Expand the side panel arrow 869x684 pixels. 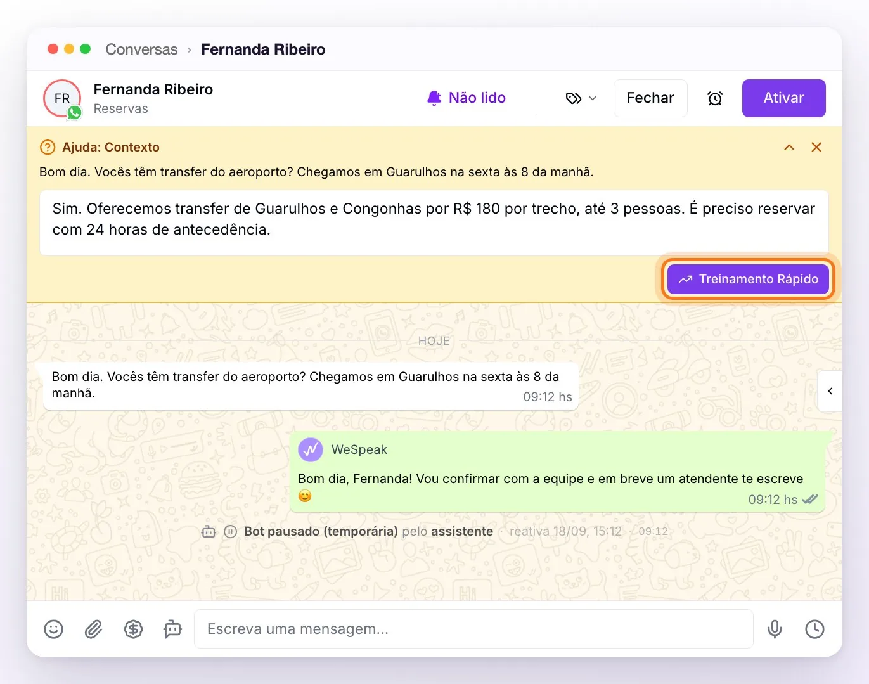pyautogui.click(x=830, y=391)
